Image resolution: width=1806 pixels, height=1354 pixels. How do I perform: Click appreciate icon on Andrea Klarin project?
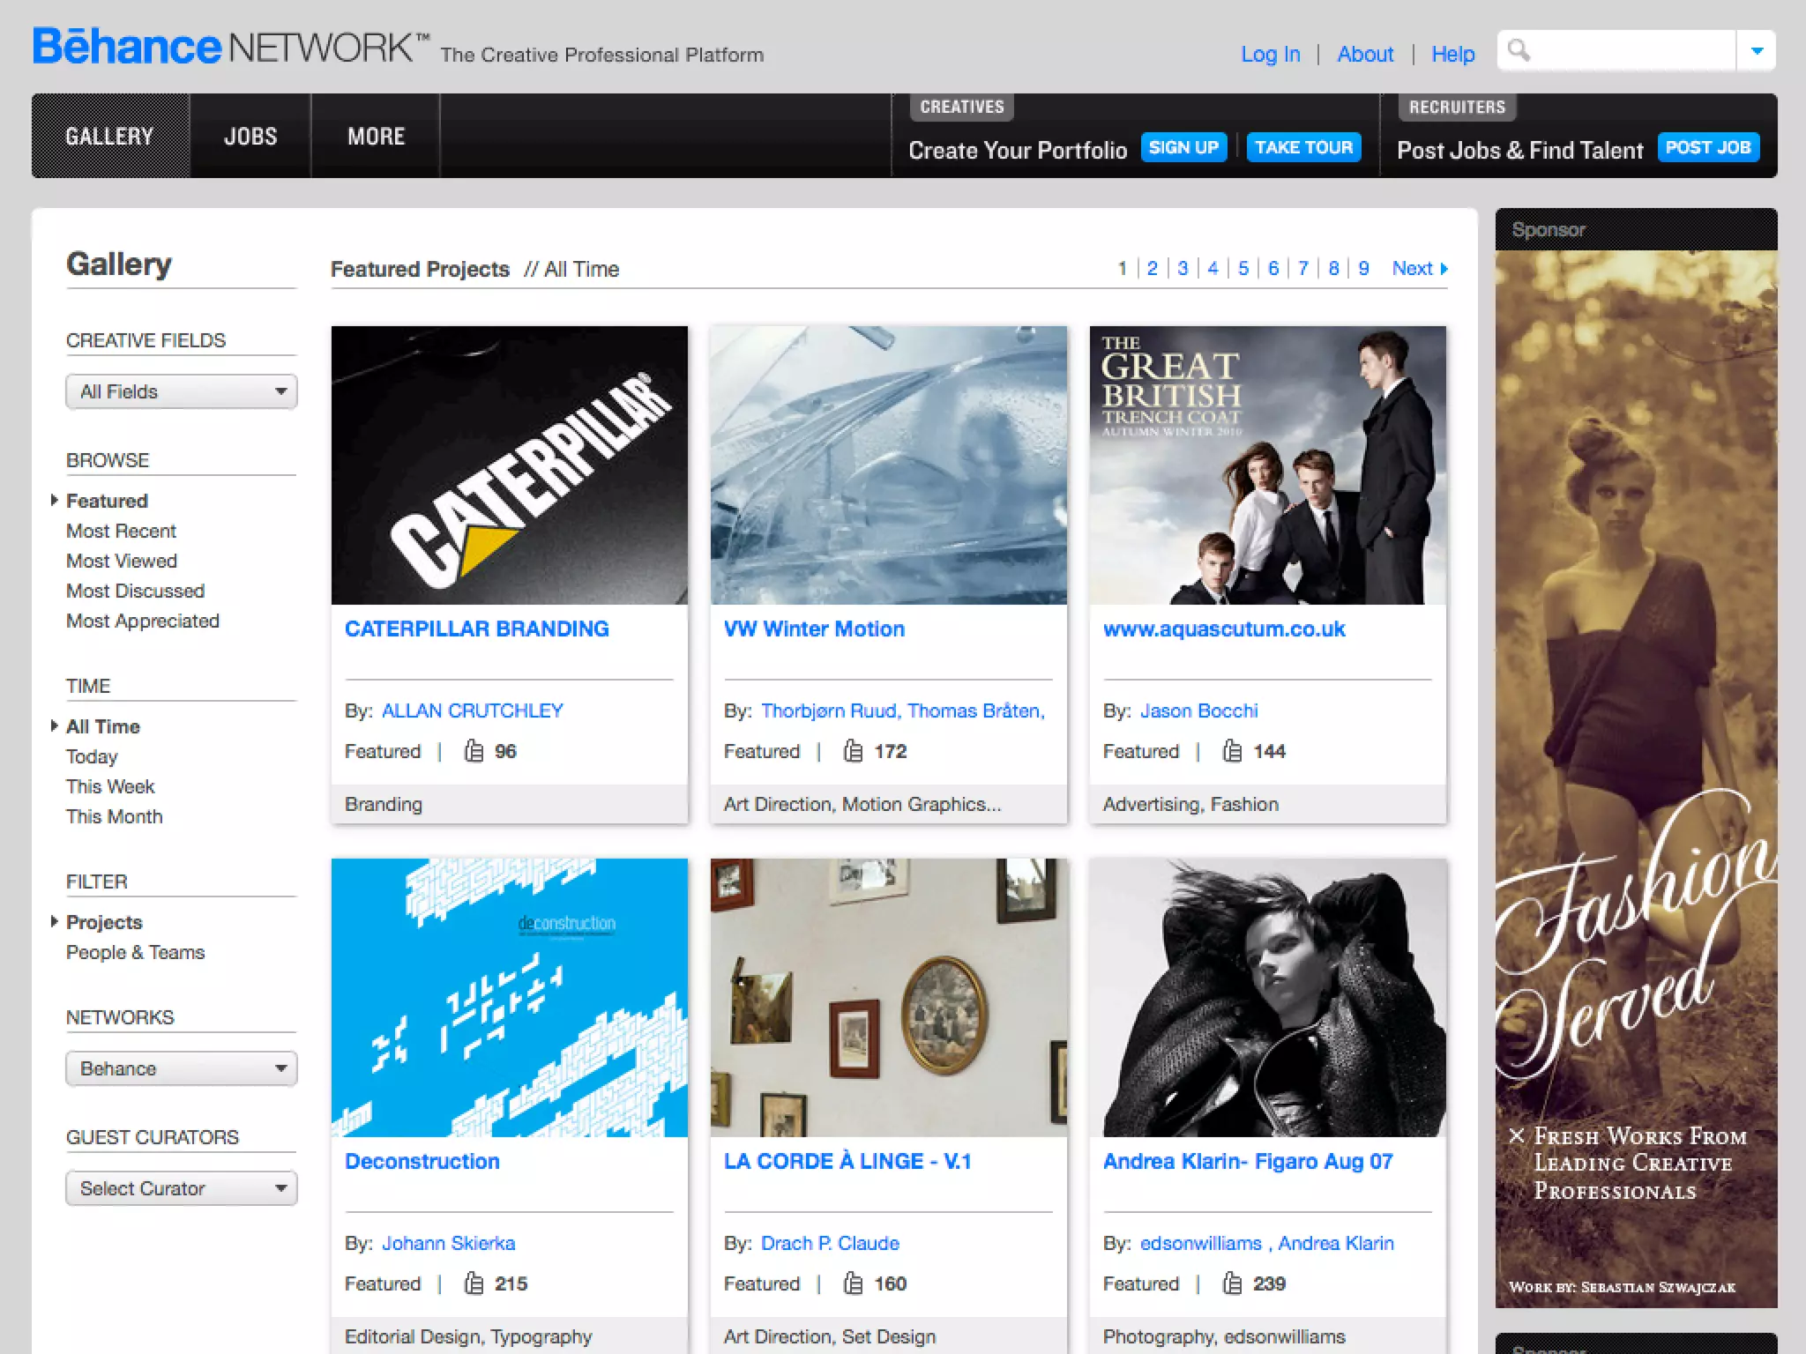tap(1232, 1283)
